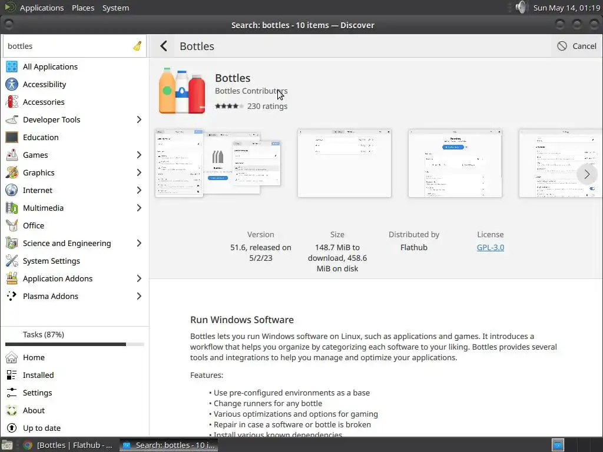Open the GPL-3.0 license link
Image resolution: width=603 pixels, height=452 pixels.
pos(491,248)
